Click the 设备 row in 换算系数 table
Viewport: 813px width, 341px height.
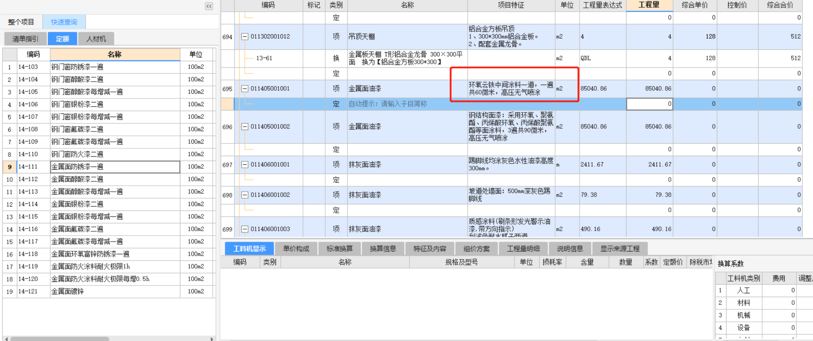click(763, 328)
